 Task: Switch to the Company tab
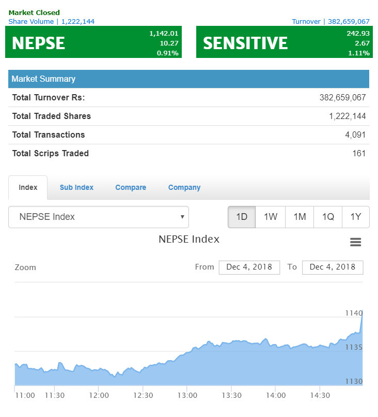pyautogui.click(x=184, y=188)
